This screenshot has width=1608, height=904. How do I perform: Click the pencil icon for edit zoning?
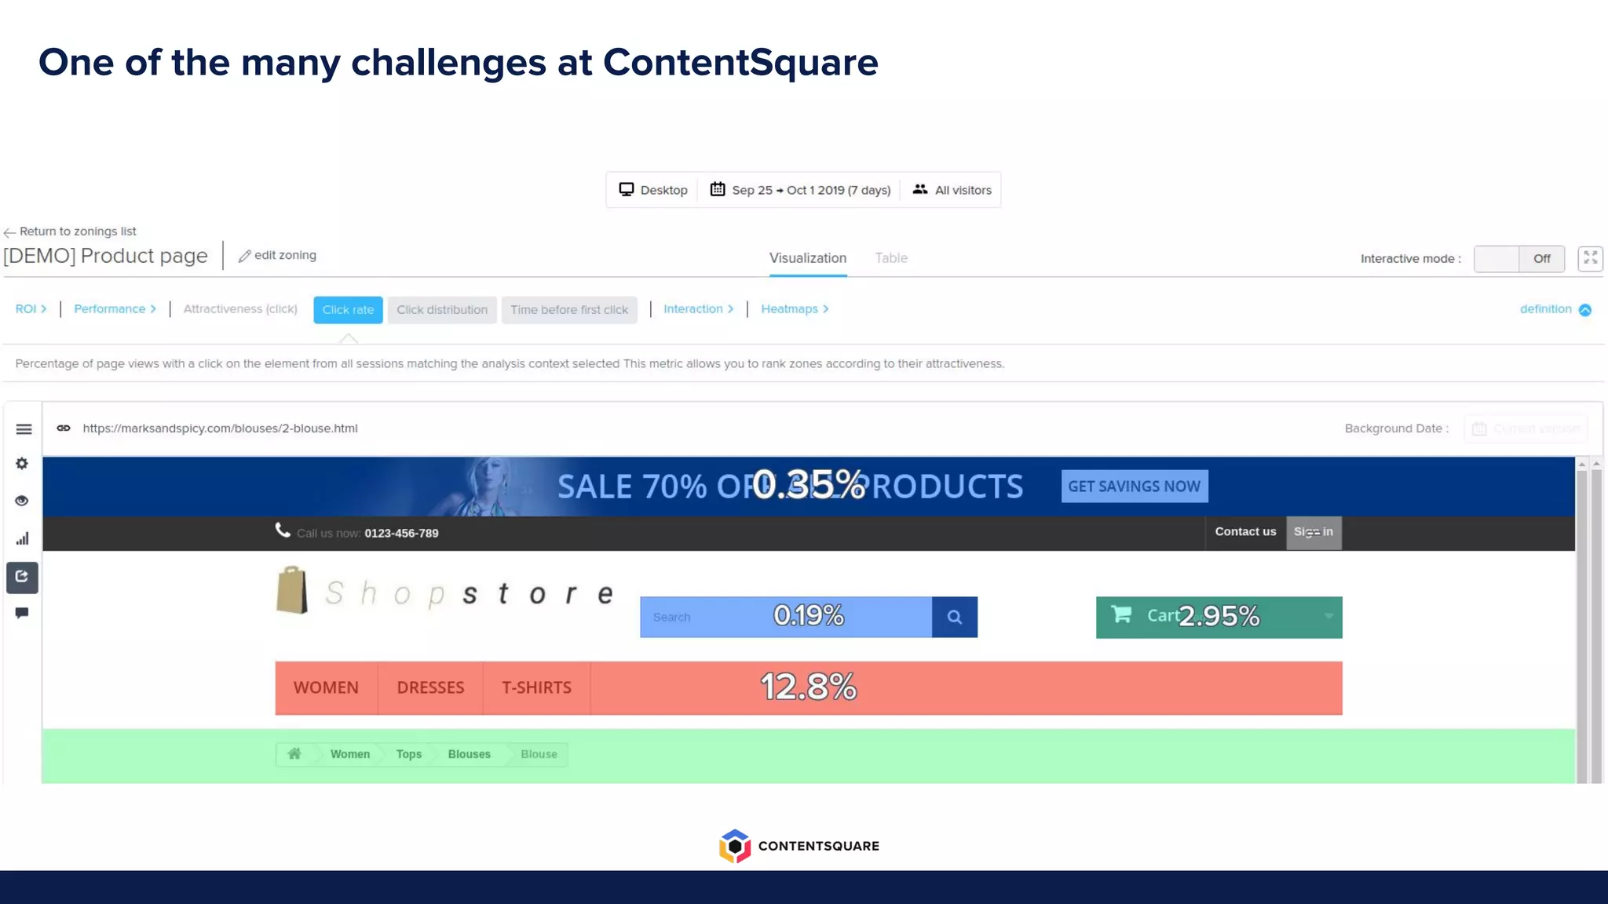pyautogui.click(x=244, y=256)
